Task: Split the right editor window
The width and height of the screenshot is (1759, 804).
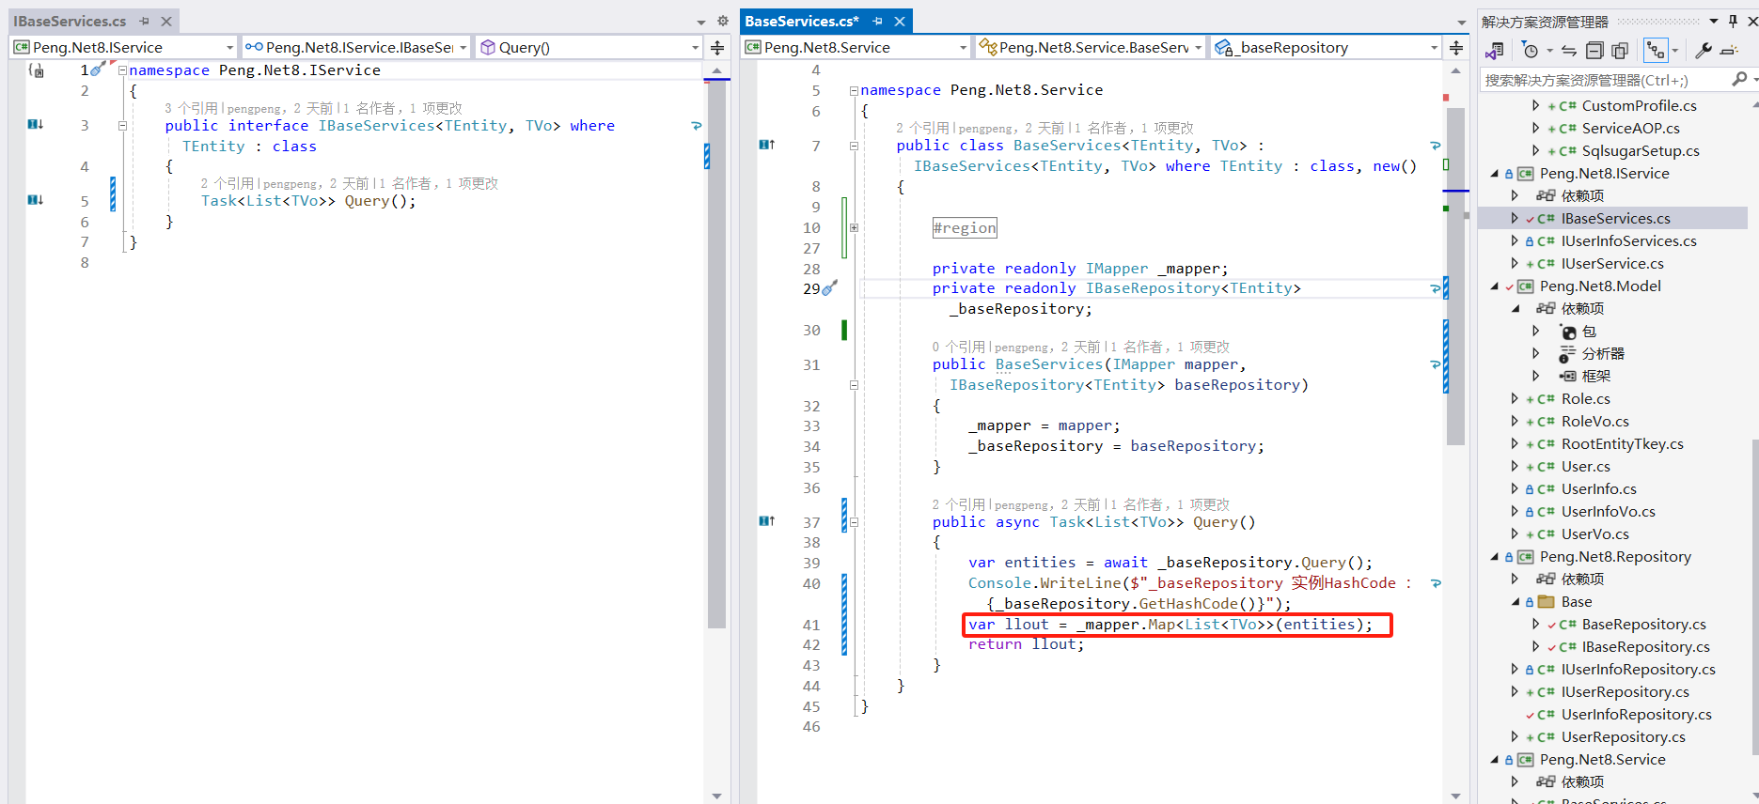Action: point(1456,47)
